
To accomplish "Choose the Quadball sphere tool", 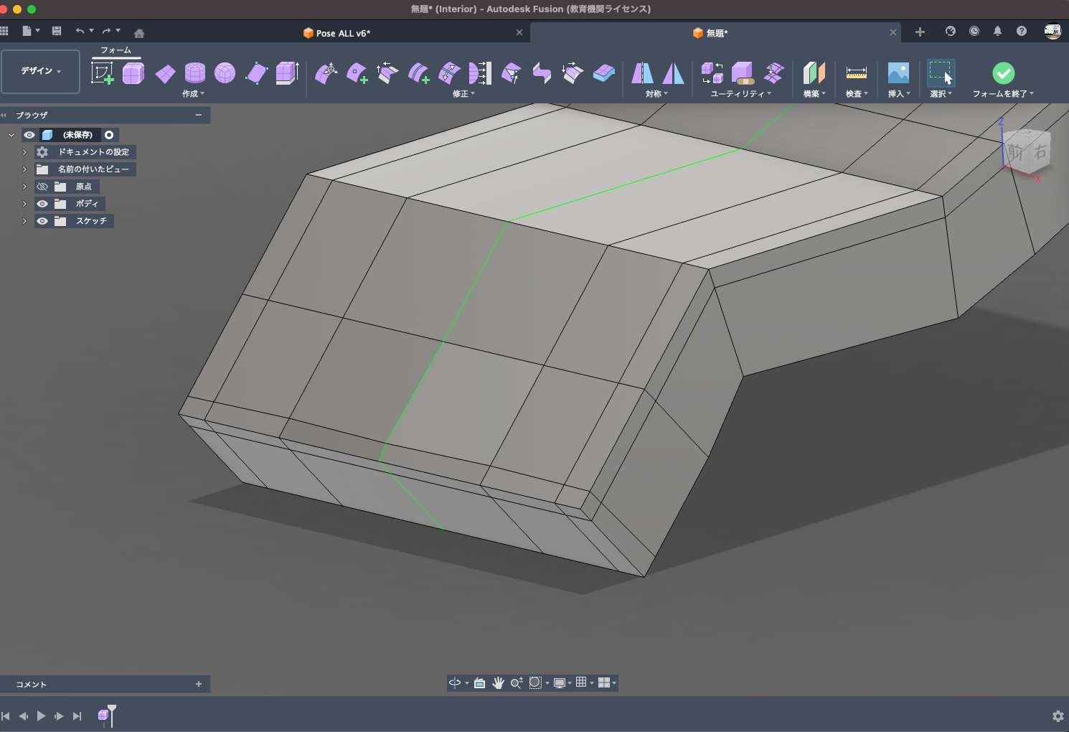I will 225,73.
